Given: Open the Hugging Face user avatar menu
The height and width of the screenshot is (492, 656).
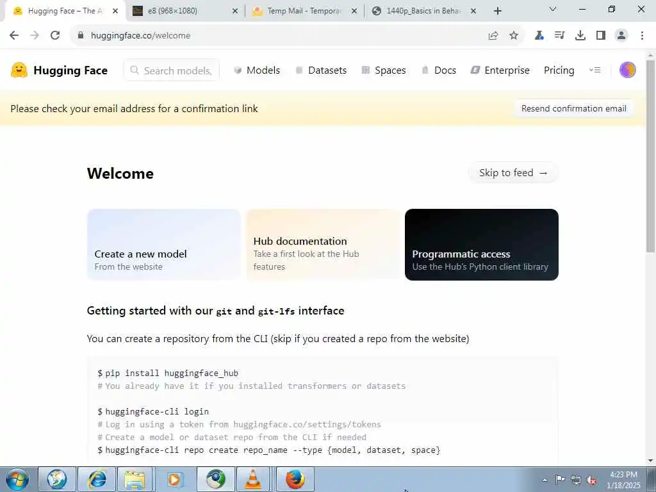Looking at the screenshot, I should [x=628, y=70].
